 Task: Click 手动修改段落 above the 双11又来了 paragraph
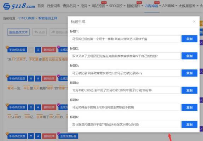pyautogui.click(x=17, y=50)
